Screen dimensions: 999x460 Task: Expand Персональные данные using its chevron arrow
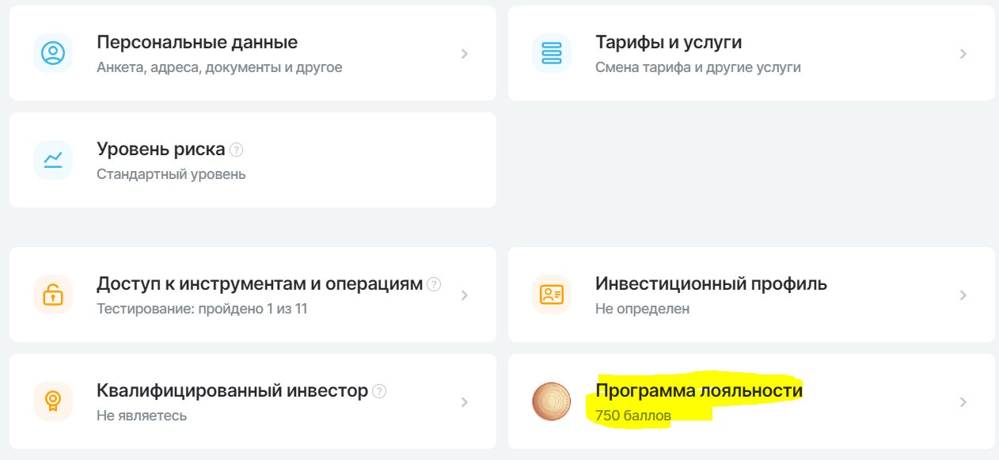click(465, 54)
